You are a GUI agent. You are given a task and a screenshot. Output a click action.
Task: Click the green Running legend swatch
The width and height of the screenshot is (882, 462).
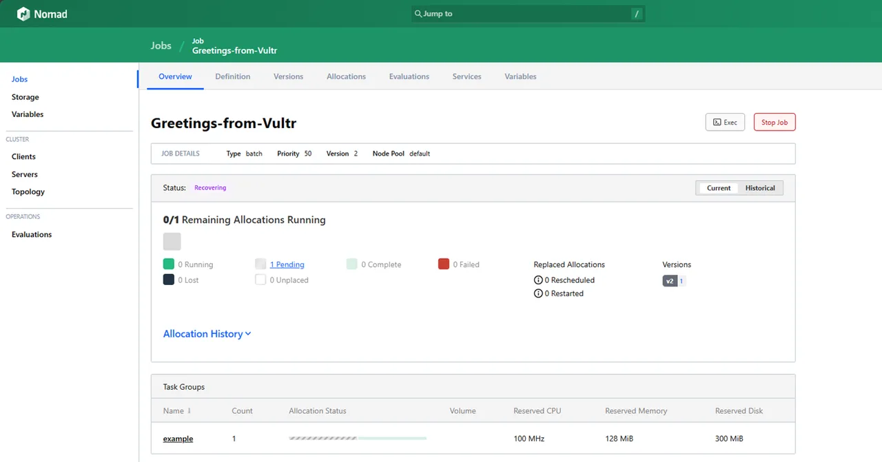pyautogui.click(x=169, y=264)
